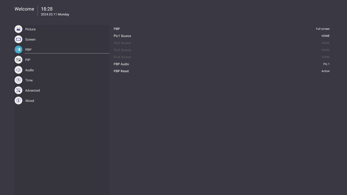347x195 pixels.
Task: Change PBP mode Full screen value
Action: (x=323, y=29)
